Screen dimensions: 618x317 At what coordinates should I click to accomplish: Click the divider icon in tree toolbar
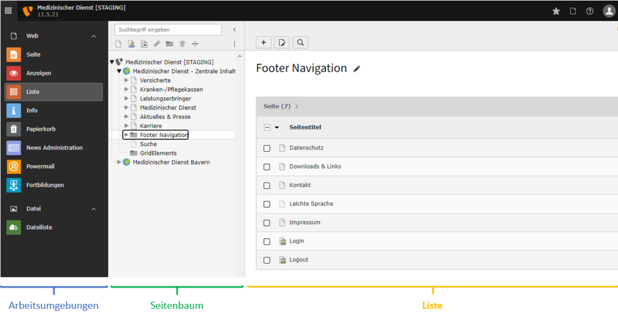pyautogui.click(x=195, y=44)
